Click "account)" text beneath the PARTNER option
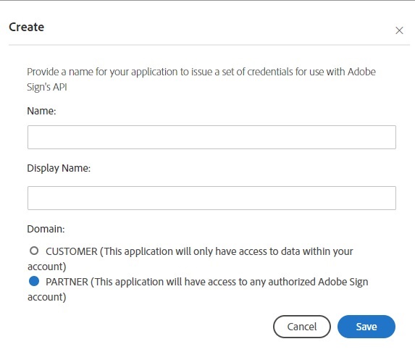The width and height of the screenshot is (415, 352). click(46, 297)
